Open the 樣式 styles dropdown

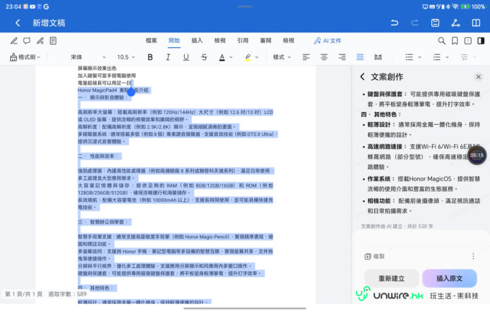[x=282, y=57]
